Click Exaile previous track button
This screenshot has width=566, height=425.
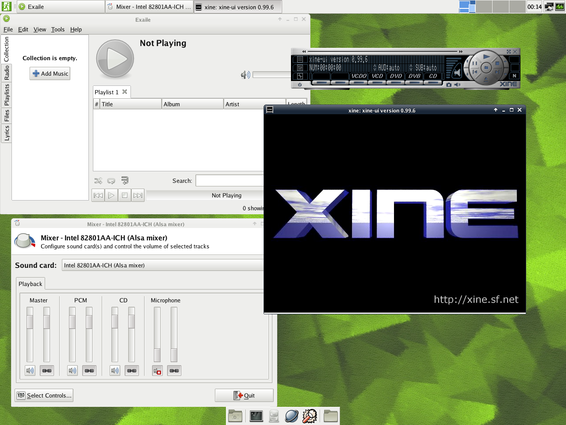point(98,195)
